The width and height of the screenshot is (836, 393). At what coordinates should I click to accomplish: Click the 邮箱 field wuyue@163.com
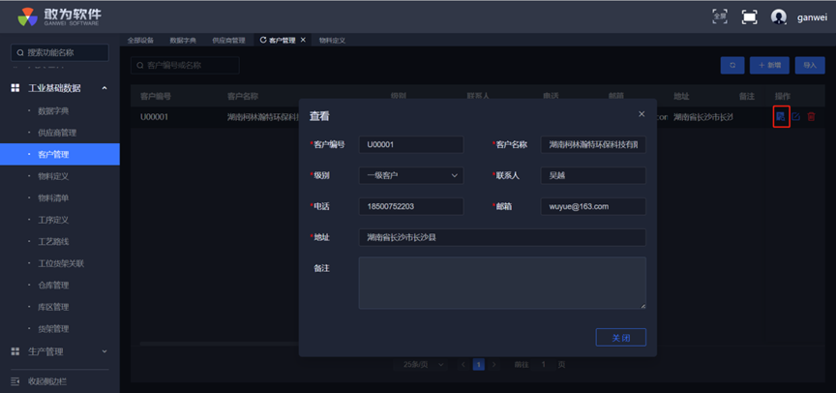pyautogui.click(x=593, y=206)
